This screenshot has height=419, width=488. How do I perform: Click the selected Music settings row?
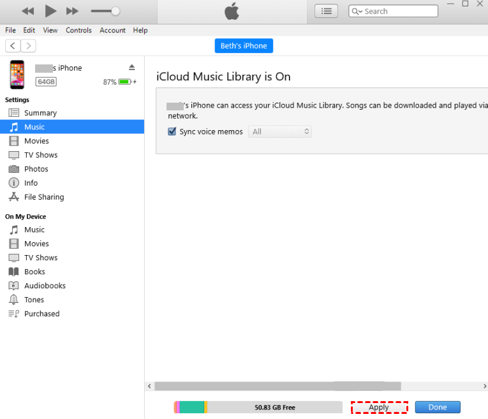click(72, 127)
